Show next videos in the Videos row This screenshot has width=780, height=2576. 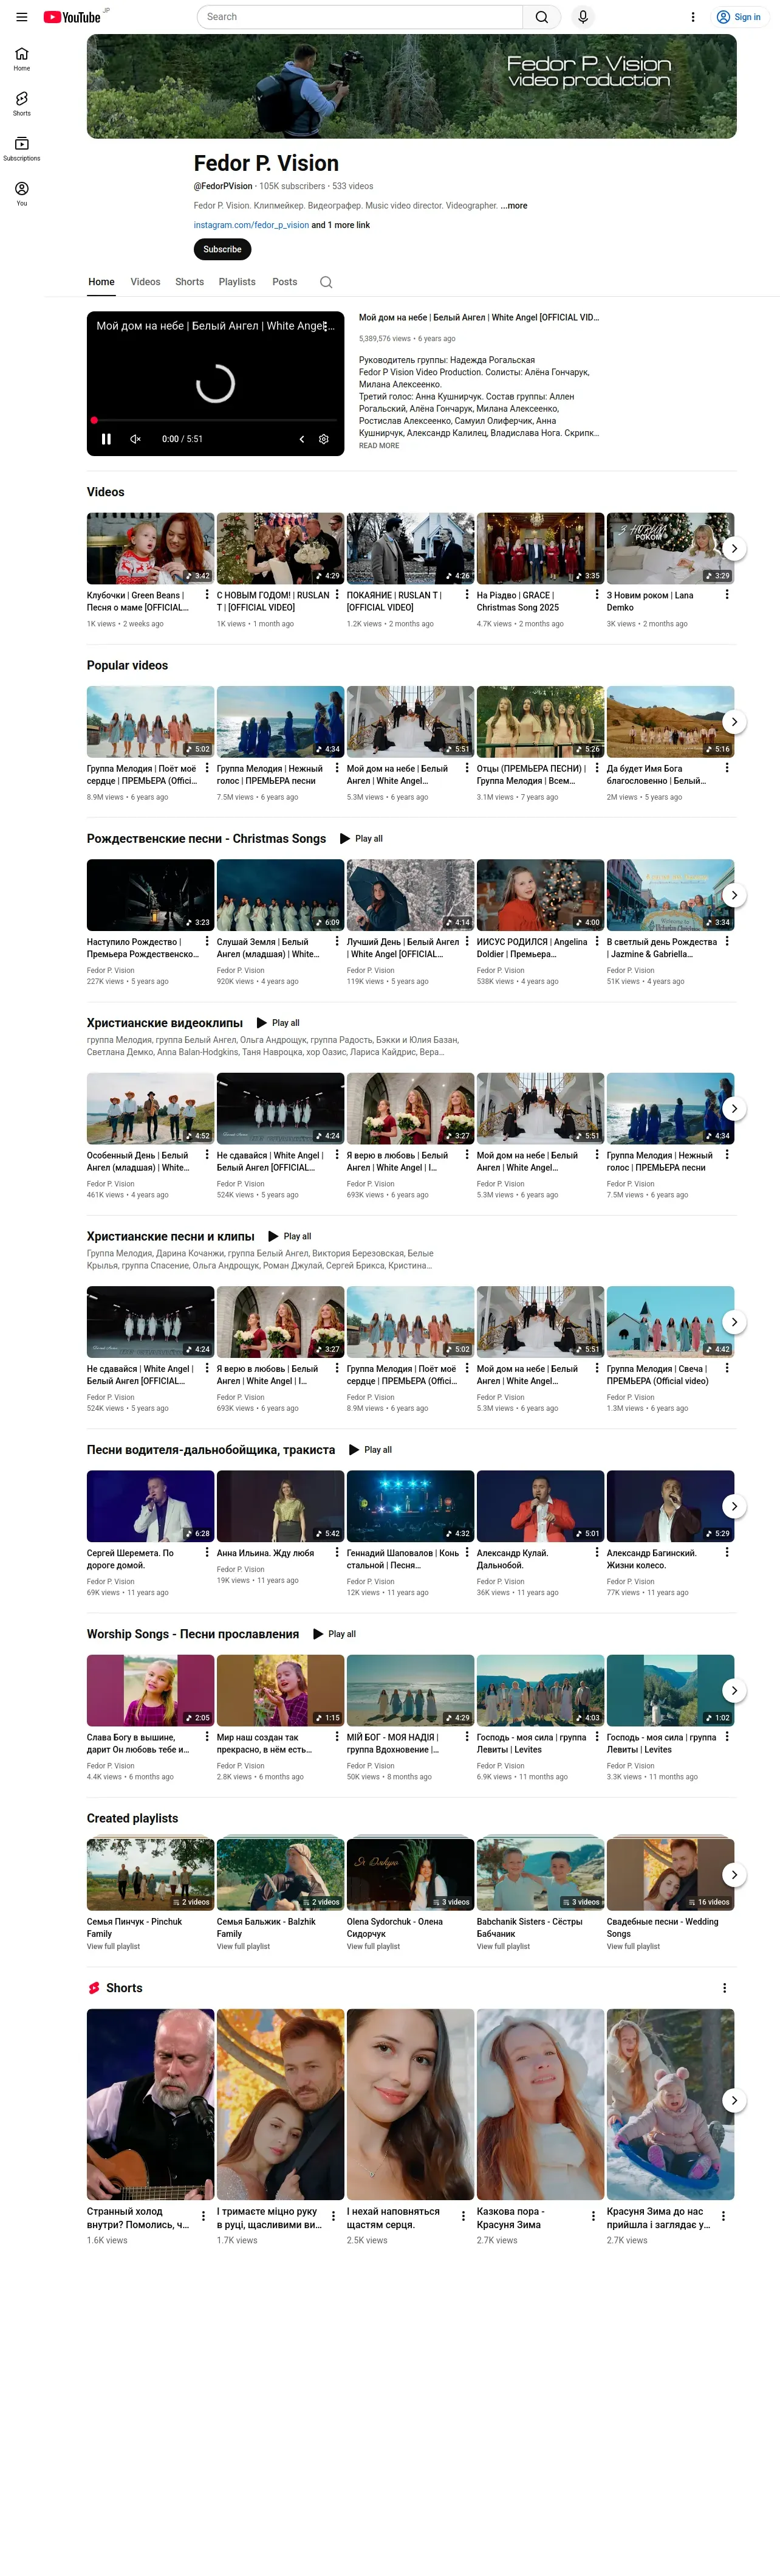[734, 548]
